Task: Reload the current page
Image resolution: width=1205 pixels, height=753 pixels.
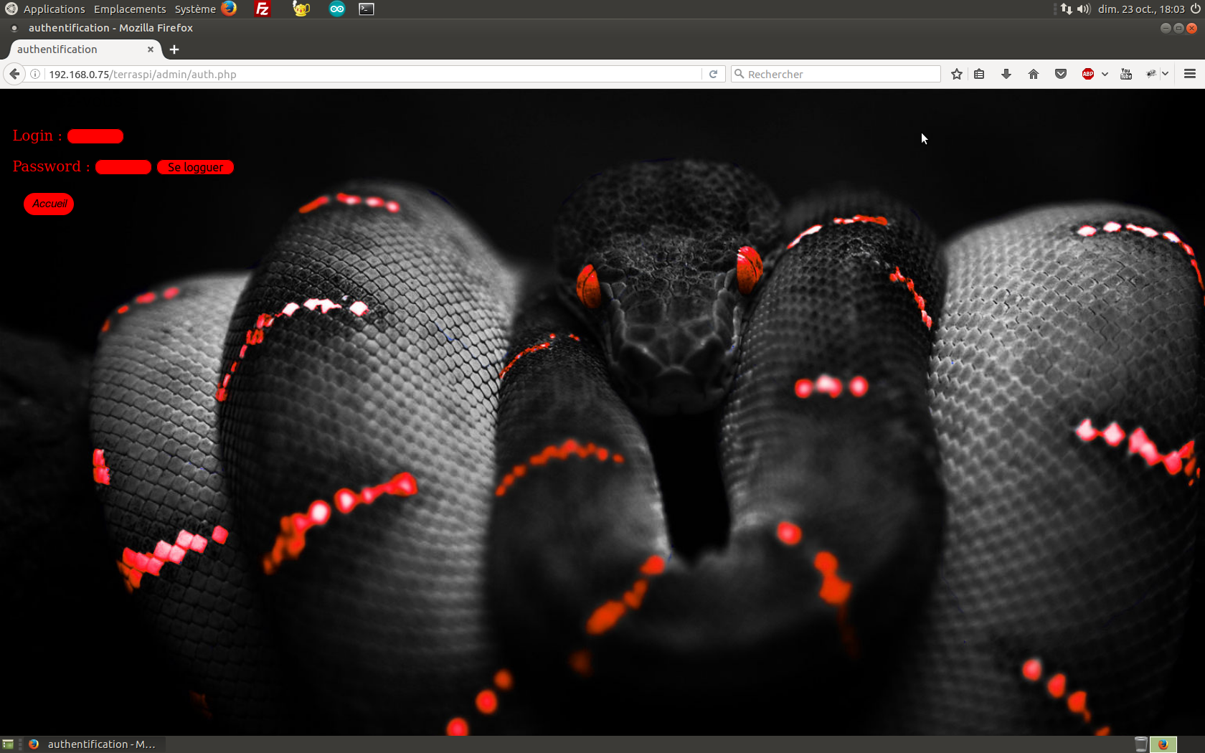Action: 713,74
